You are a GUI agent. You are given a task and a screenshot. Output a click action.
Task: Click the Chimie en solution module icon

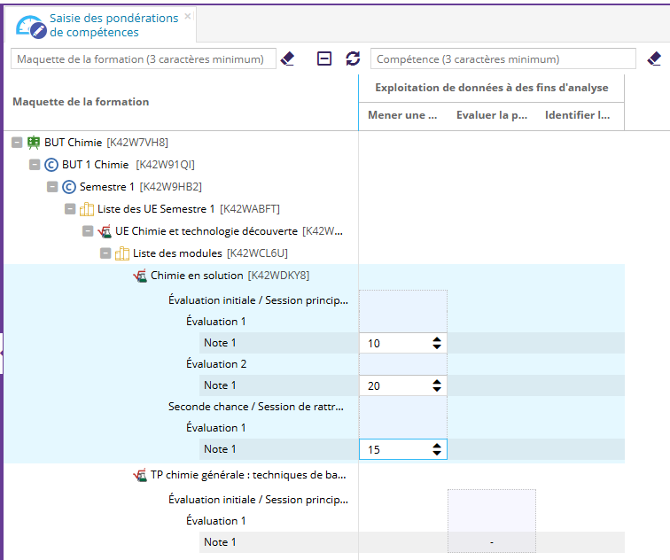coord(140,276)
